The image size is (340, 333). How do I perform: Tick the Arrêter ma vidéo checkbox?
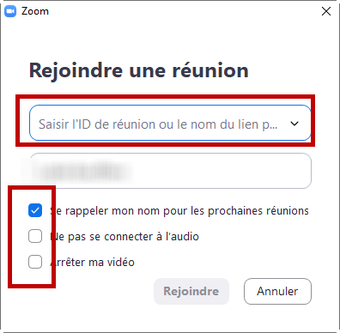tap(35, 262)
